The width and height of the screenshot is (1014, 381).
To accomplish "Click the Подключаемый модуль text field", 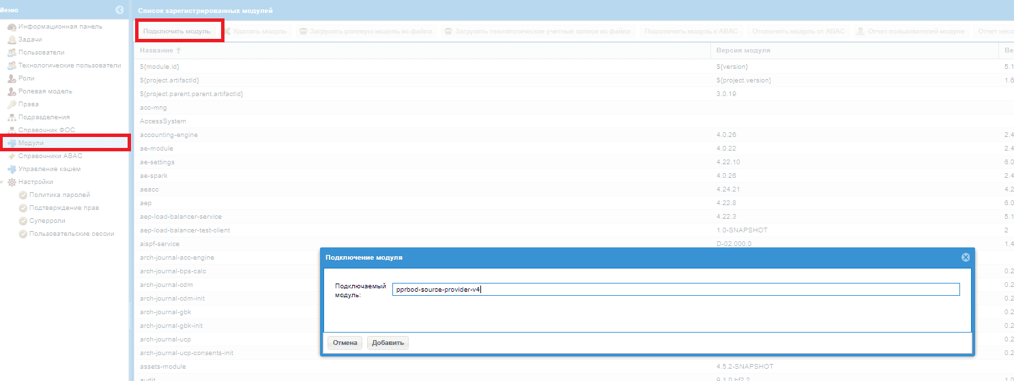I will [x=676, y=290].
